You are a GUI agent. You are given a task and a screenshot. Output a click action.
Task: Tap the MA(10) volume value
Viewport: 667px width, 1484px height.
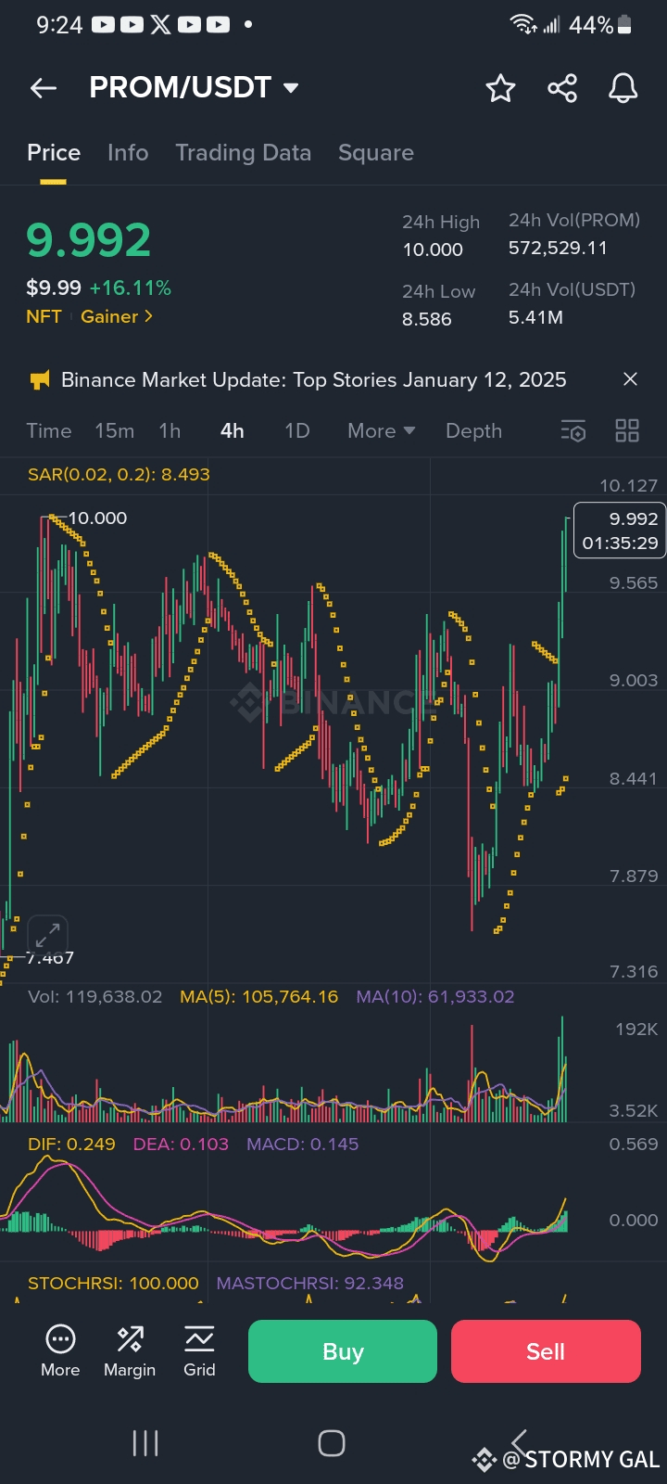435,997
